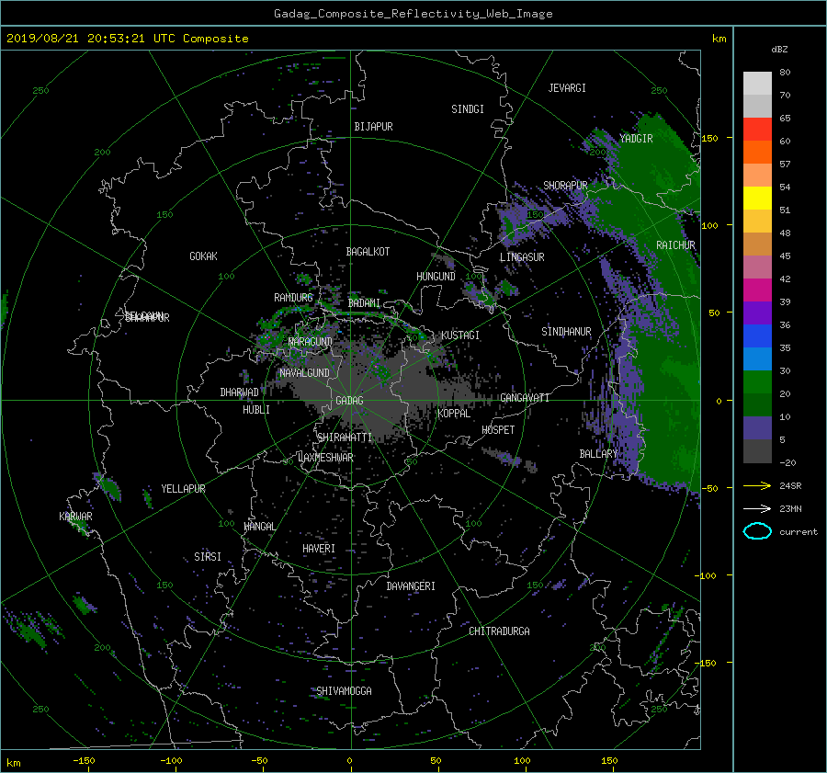Click the SINDHANUR city label
The width and height of the screenshot is (827, 773).
pos(566,332)
